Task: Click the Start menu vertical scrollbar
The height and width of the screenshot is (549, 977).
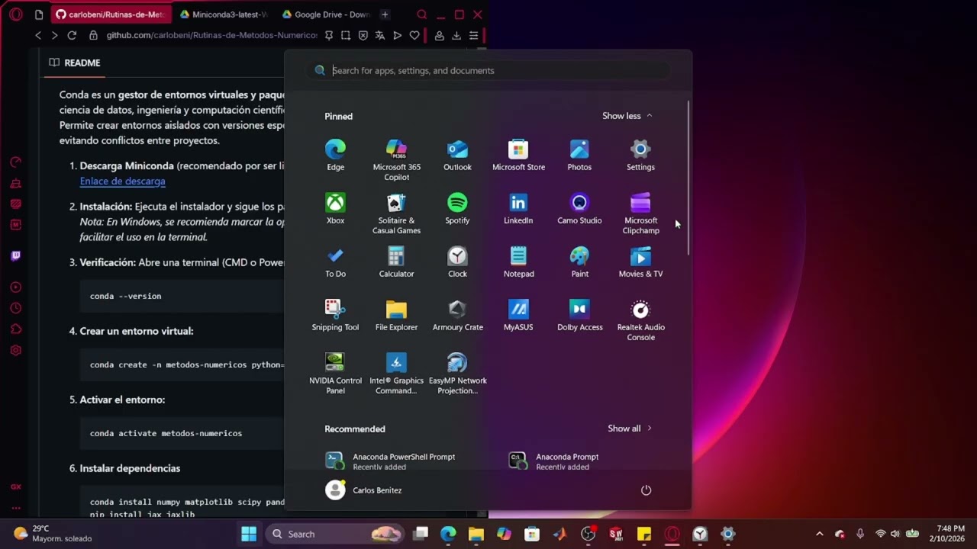Action: tap(688, 178)
